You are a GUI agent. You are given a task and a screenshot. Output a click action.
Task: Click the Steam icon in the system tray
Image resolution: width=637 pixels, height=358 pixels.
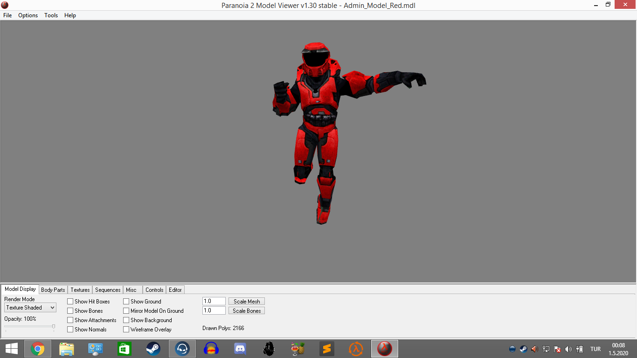(524, 349)
